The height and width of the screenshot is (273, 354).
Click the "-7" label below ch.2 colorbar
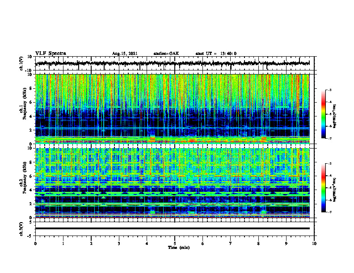click(x=329, y=212)
